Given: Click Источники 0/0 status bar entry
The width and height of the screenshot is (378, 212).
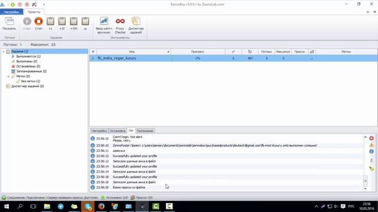Looking at the screenshot, I should pos(114,198).
